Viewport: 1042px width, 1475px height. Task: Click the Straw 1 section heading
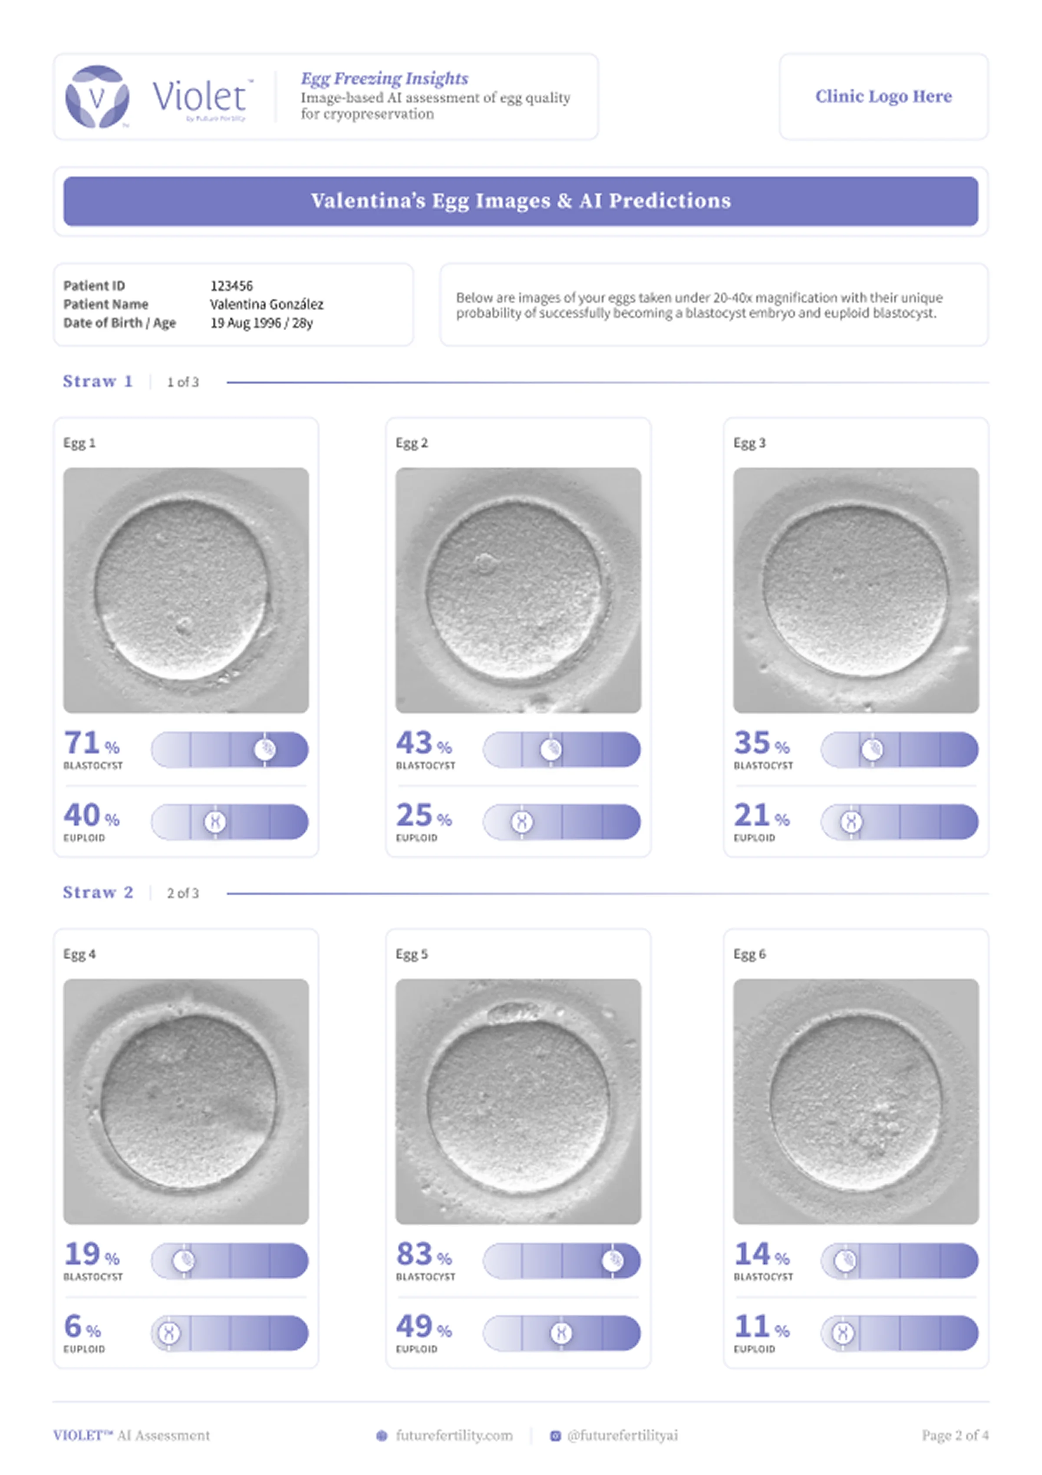click(98, 381)
